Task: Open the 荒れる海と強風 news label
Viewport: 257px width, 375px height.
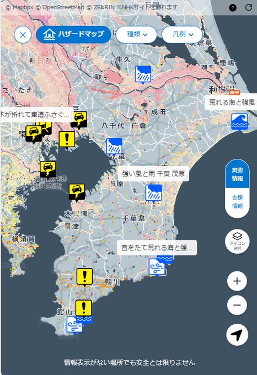Action: pyautogui.click(x=232, y=103)
